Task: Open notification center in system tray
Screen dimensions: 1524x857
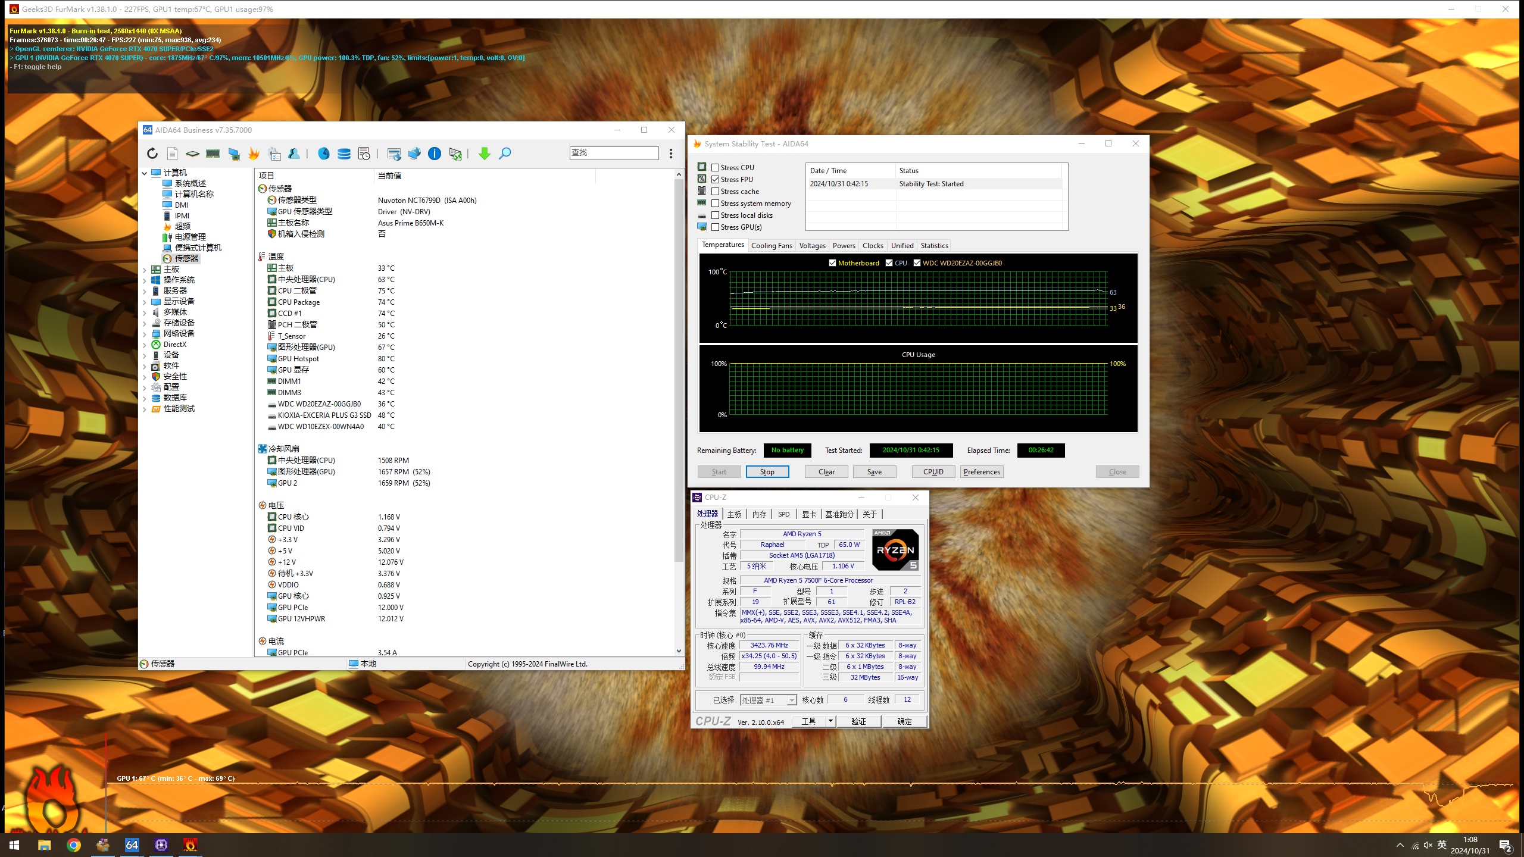Action: coord(1505,845)
